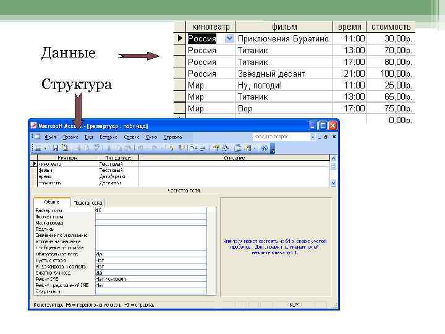Open the help question box dropdown arrow
This screenshot has height=334, width=445.
tap(313, 137)
